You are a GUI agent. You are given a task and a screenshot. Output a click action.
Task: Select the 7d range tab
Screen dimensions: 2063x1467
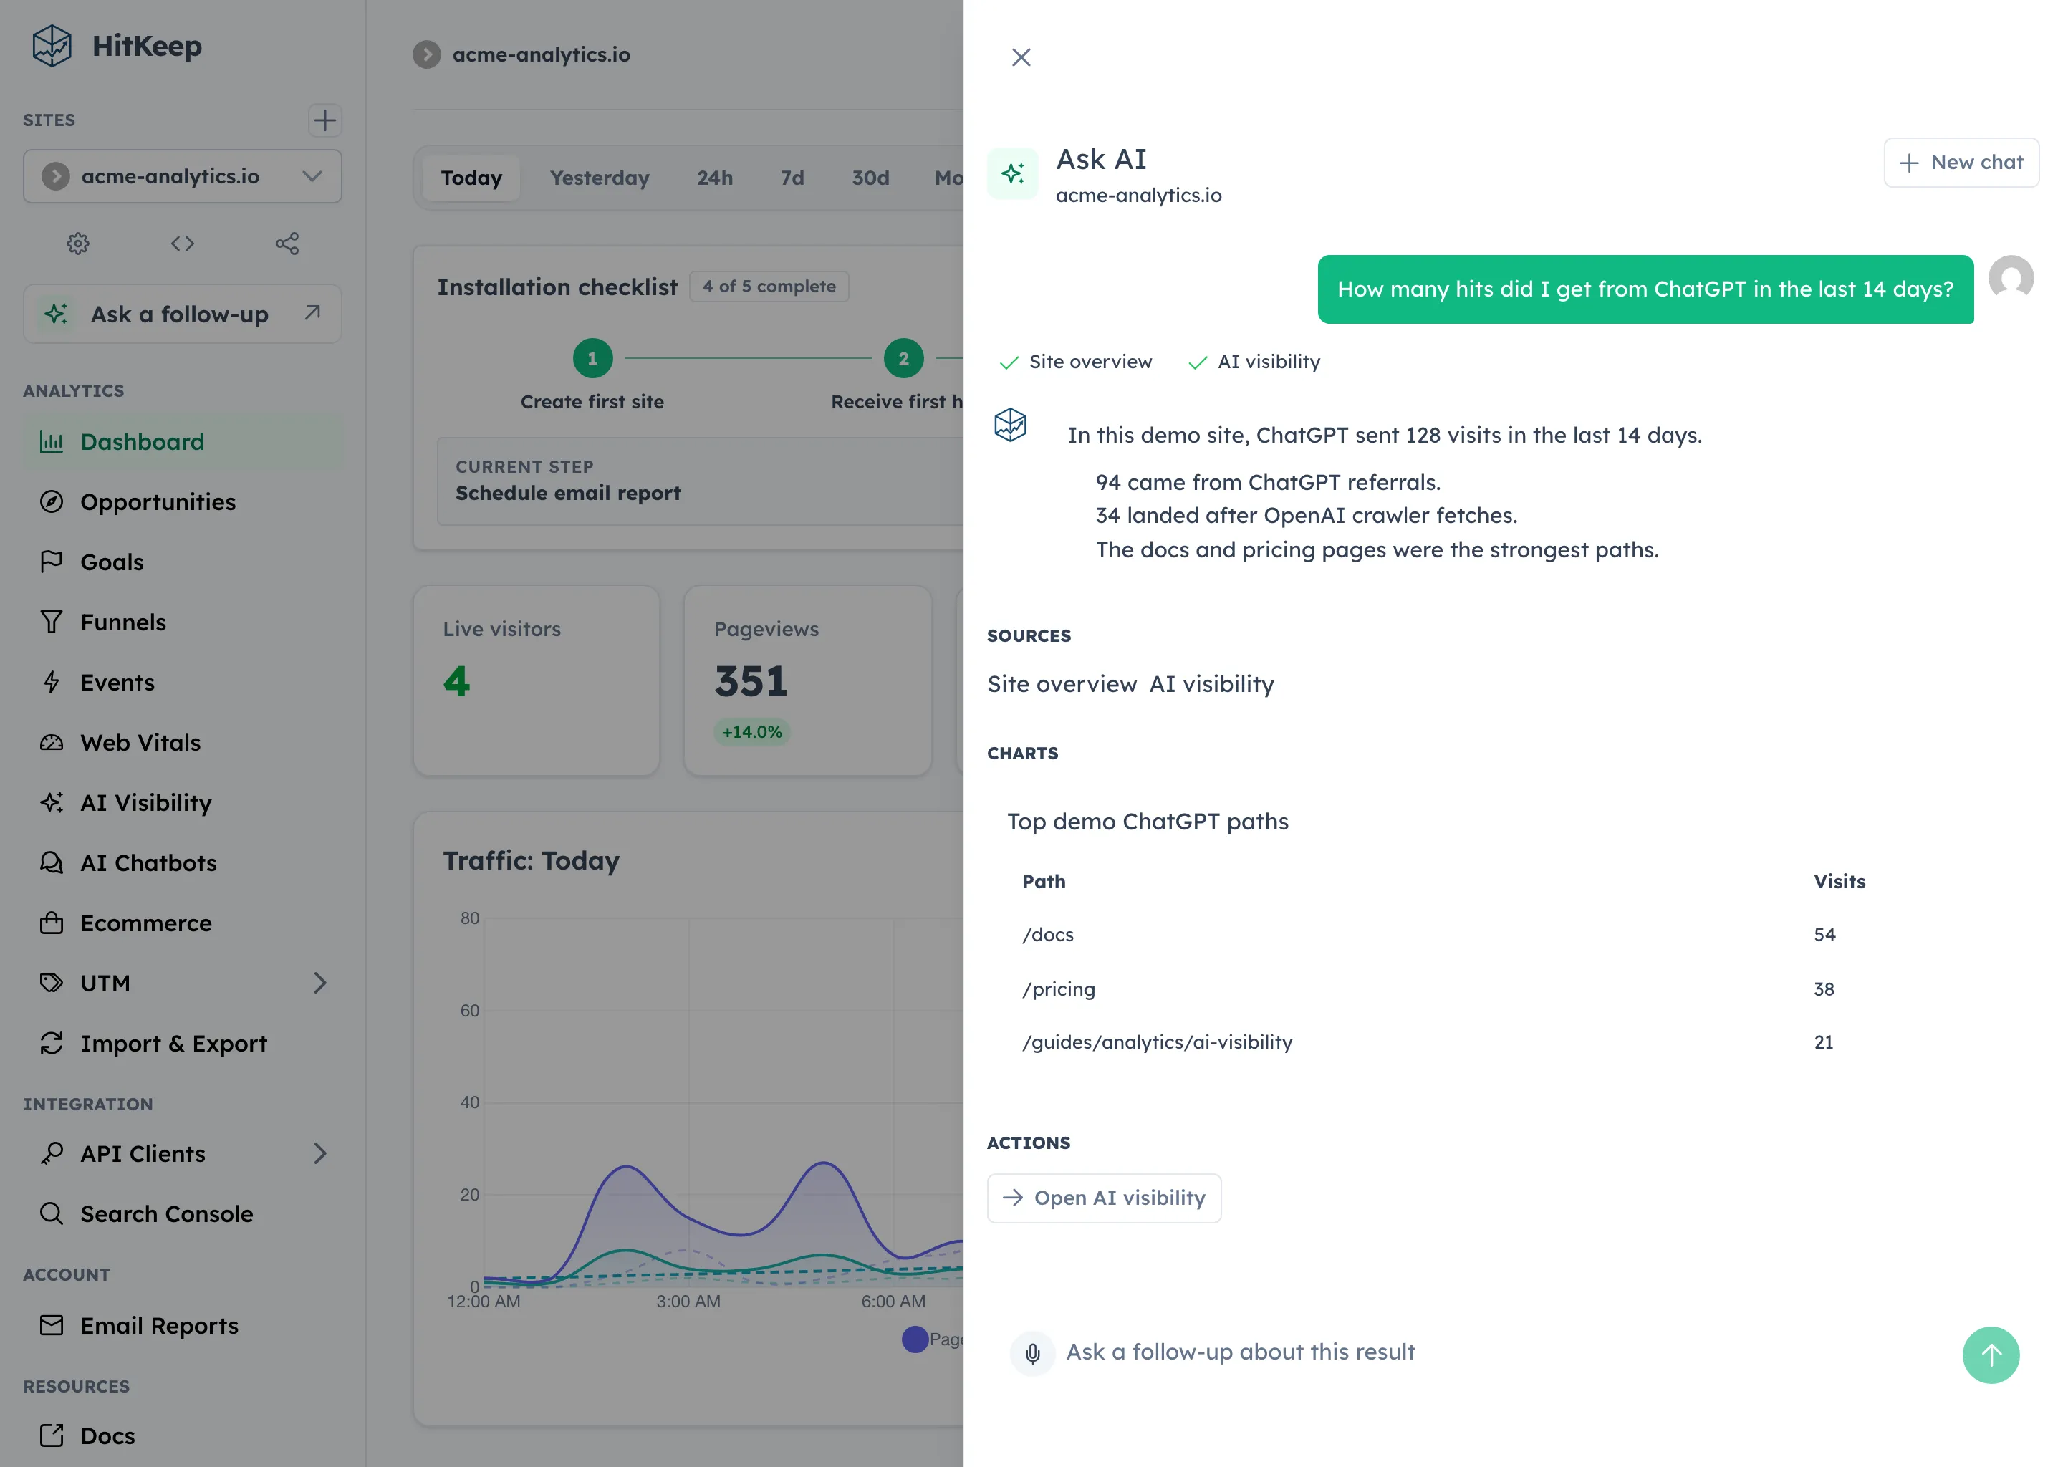tap(792, 178)
